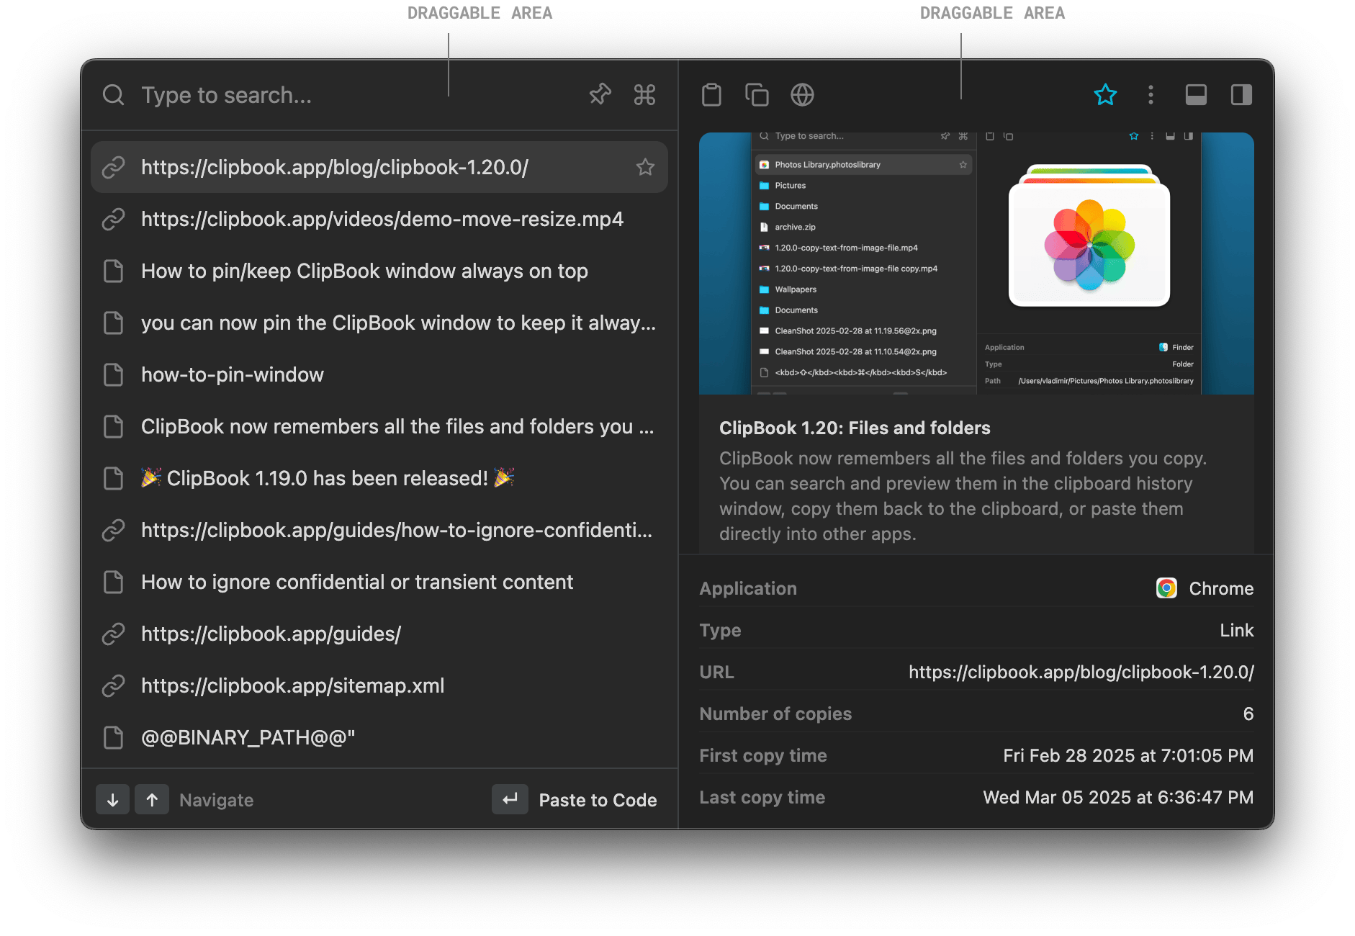Toggle the right preview pane icon

tap(1241, 94)
